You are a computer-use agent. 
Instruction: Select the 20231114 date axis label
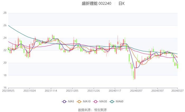tap(50, 90)
